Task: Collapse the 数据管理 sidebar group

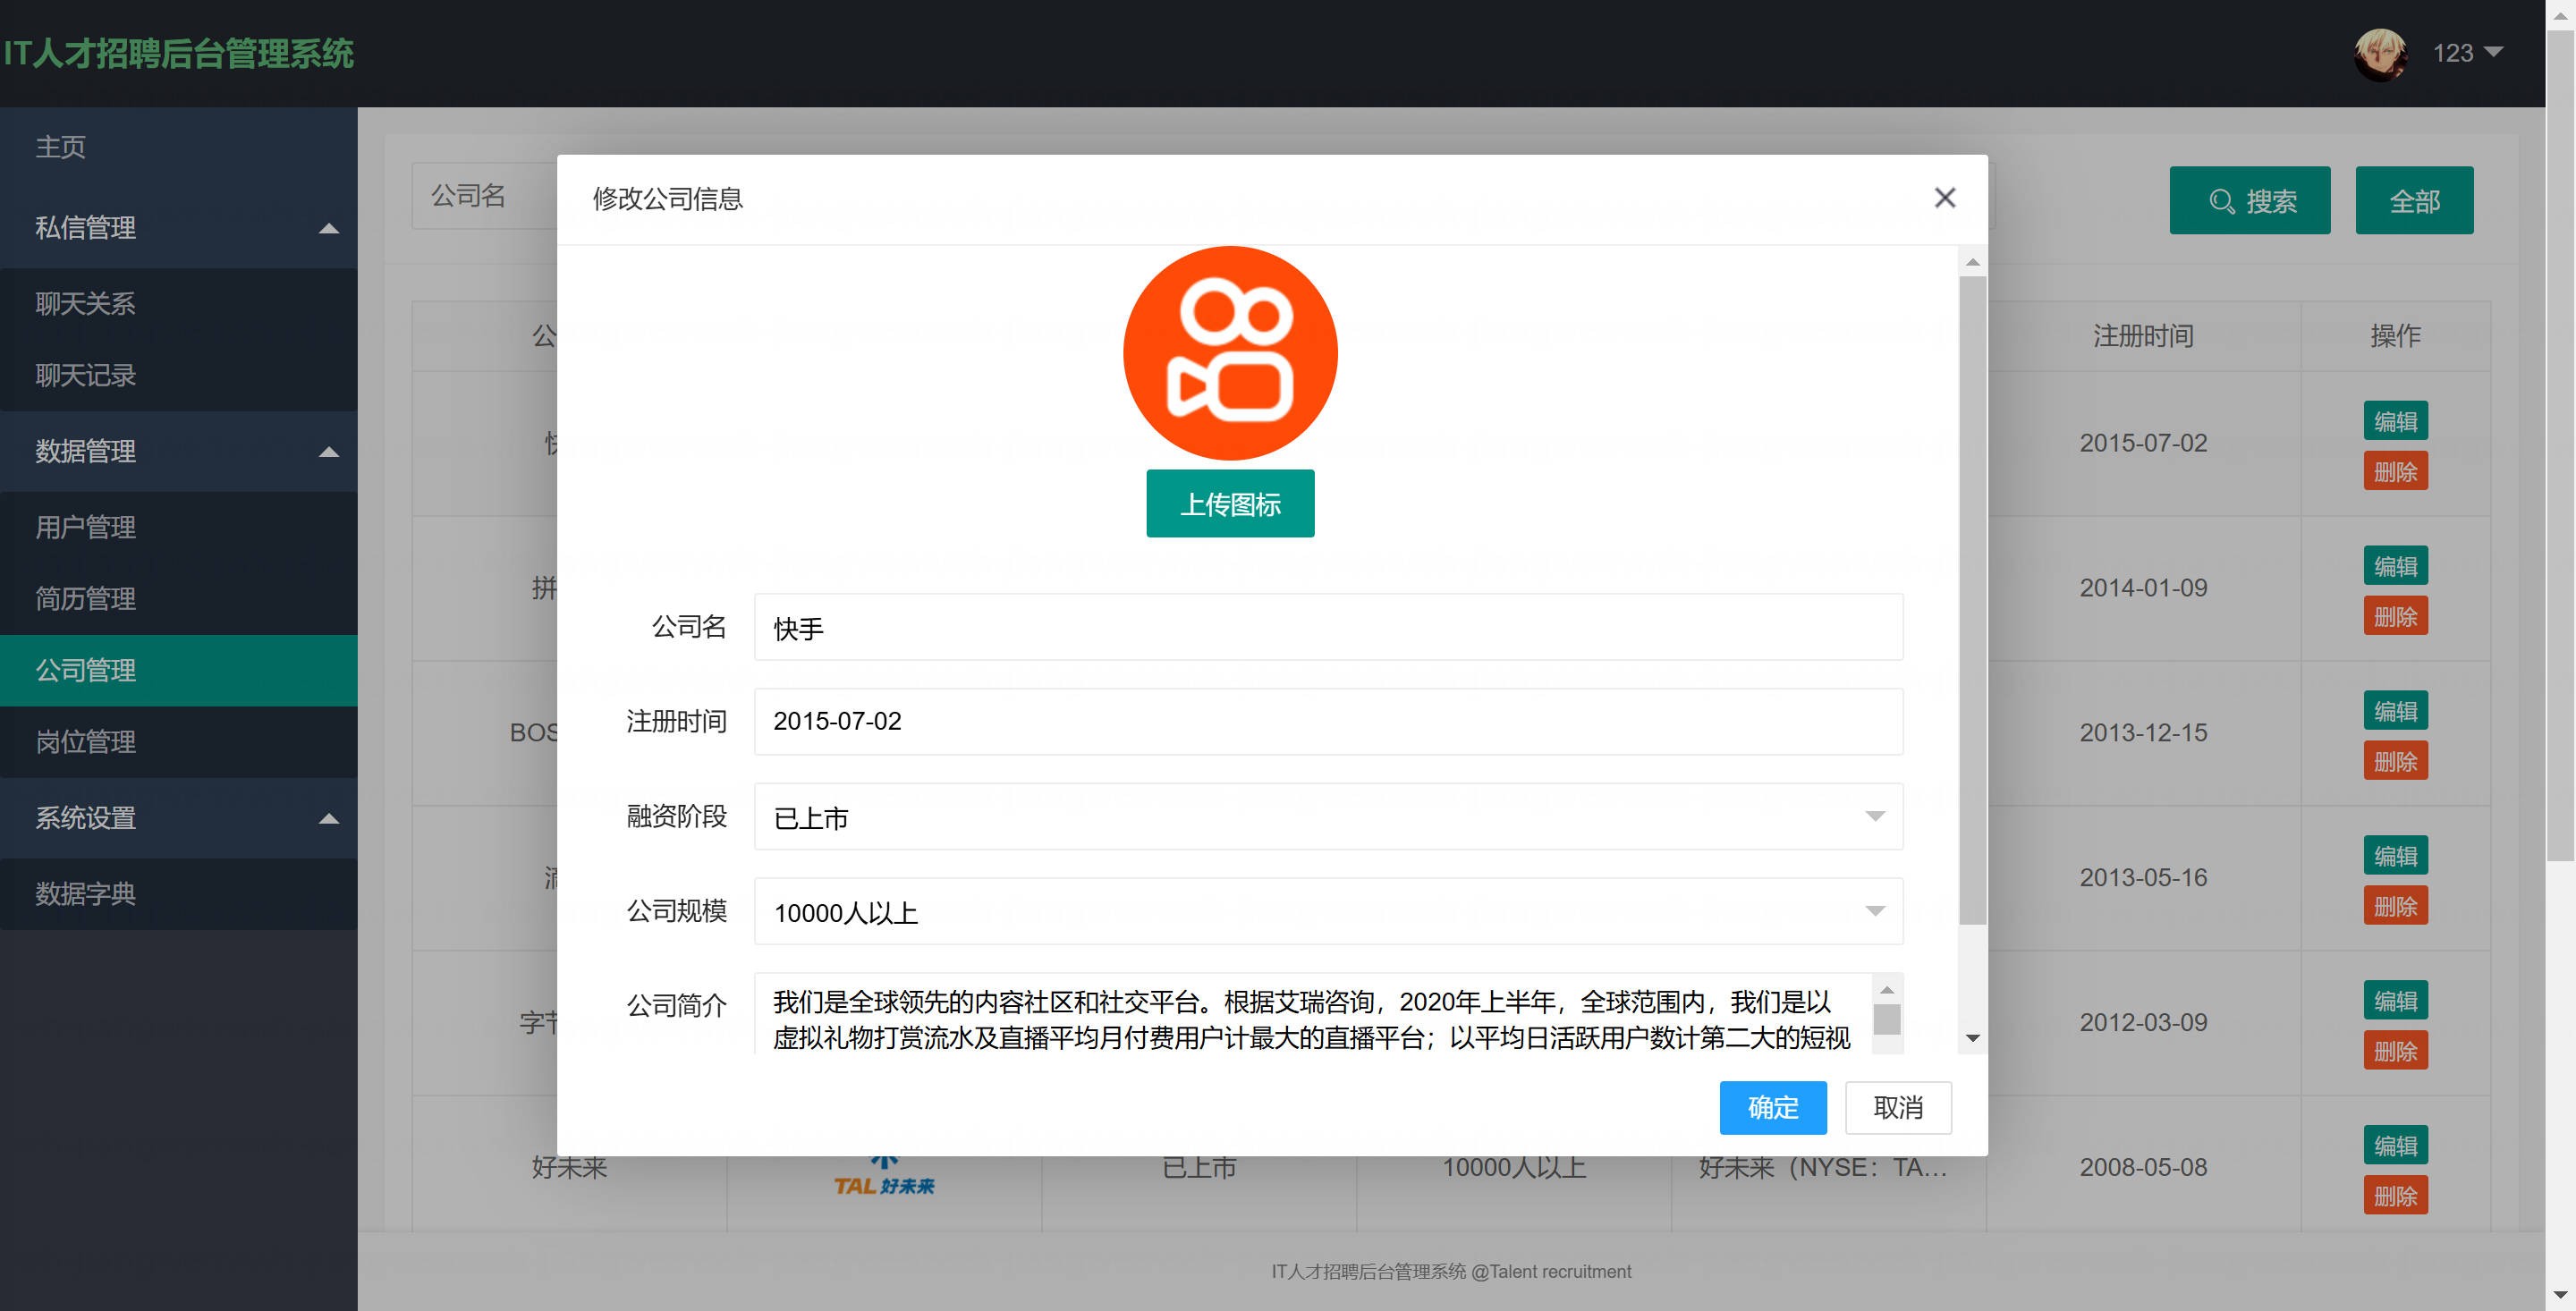Action: pos(179,452)
